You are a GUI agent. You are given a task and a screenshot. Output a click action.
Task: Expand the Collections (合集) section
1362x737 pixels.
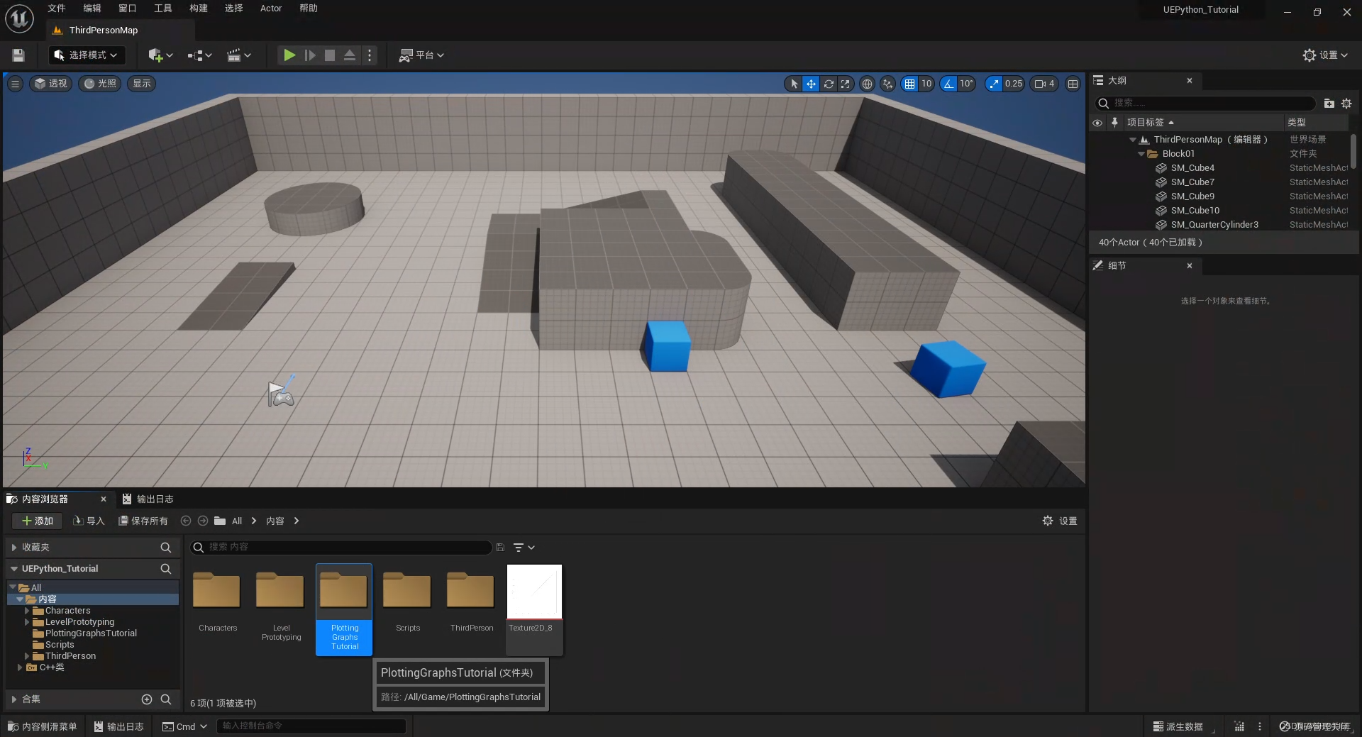pyautogui.click(x=14, y=699)
